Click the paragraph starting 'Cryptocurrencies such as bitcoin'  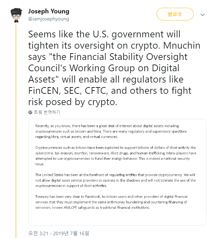(x=116, y=156)
